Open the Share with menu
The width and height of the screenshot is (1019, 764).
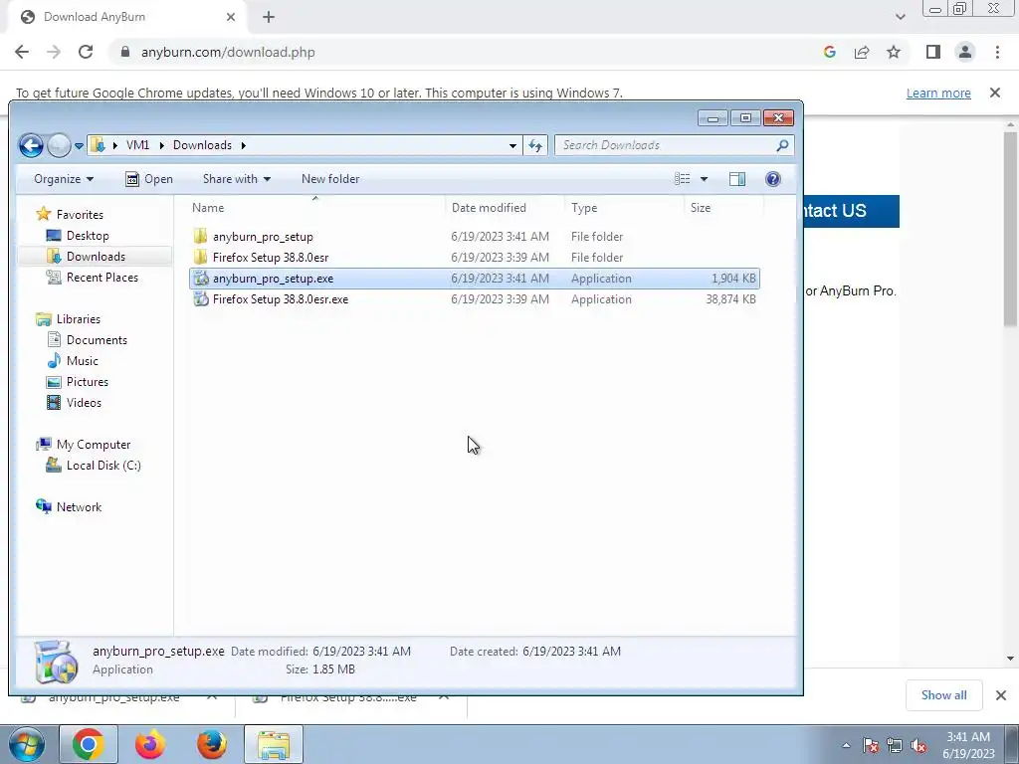point(237,179)
